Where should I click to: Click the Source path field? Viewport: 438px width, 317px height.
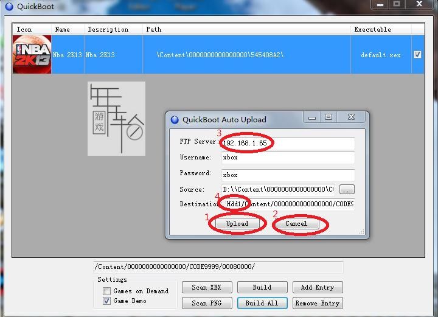[x=278, y=189]
